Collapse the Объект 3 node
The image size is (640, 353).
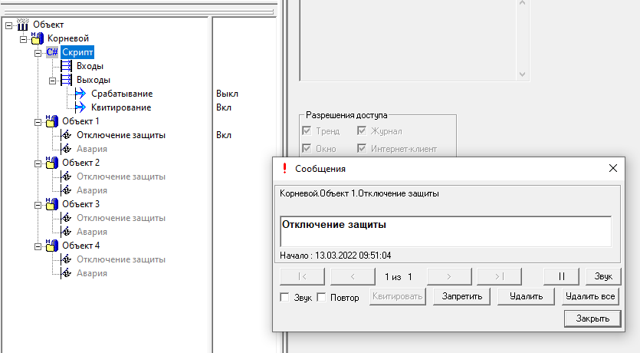[38, 205]
